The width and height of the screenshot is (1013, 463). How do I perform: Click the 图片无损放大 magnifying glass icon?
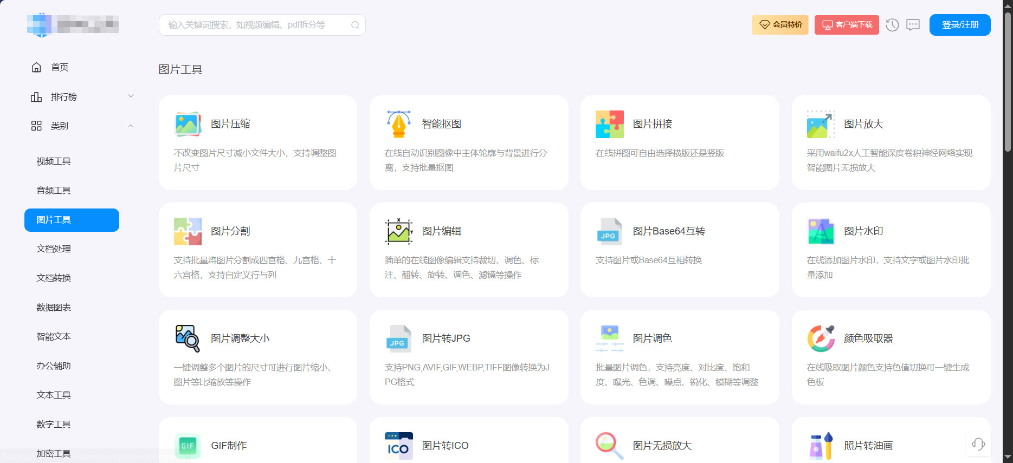click(x=610, y=446)
